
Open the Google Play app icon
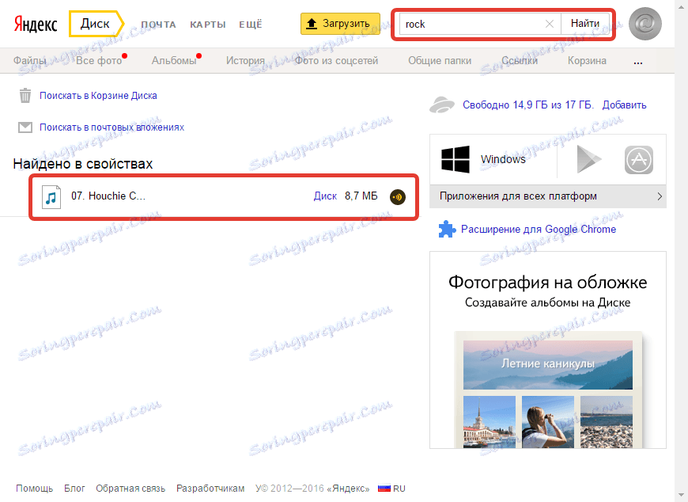[588, 159]
